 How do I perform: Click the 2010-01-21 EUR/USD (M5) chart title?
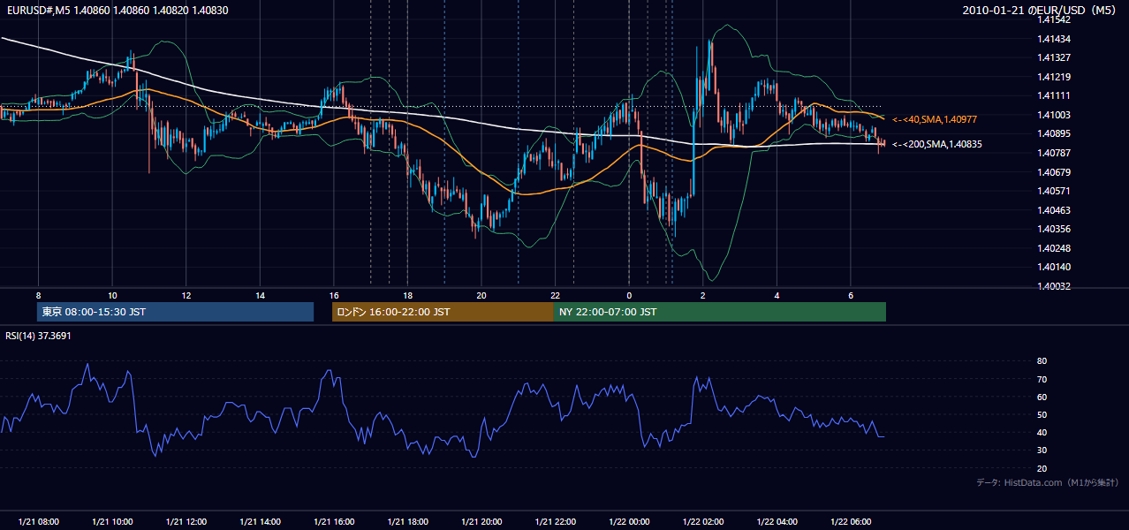point(1041,10)
